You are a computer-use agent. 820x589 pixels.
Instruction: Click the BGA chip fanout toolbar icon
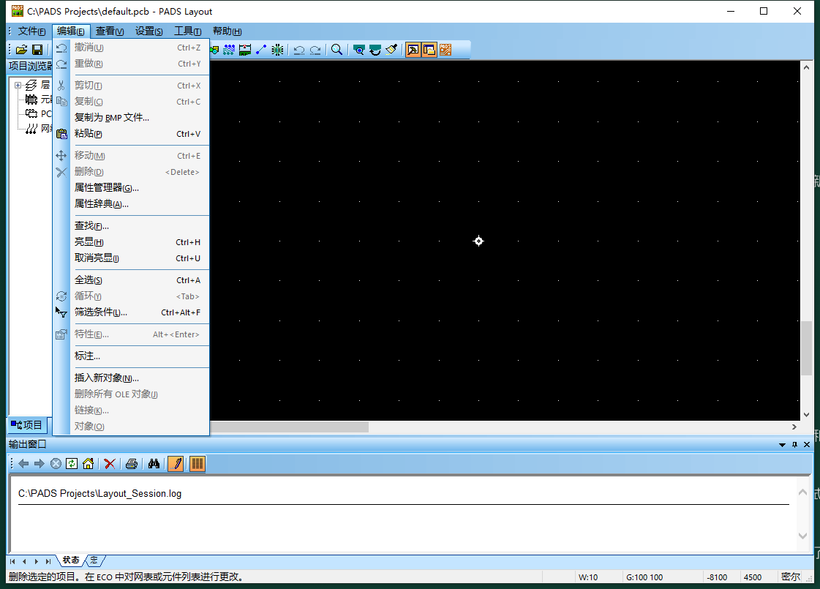pyautogui.click(x=277, y=50)
